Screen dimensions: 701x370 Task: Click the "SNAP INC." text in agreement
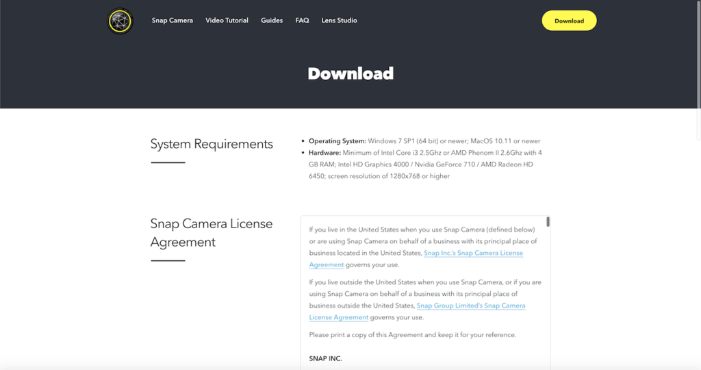325,359
